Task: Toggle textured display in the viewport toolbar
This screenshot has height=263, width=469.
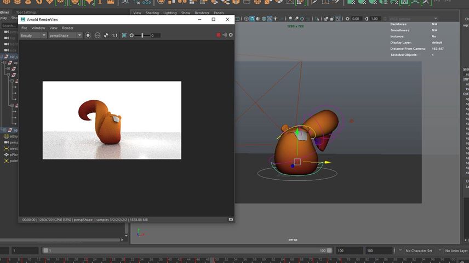Action: tap(270, 19)
